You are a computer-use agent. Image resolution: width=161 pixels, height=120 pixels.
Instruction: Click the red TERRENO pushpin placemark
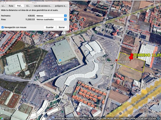pyautogui.click(x=131, y=57)
